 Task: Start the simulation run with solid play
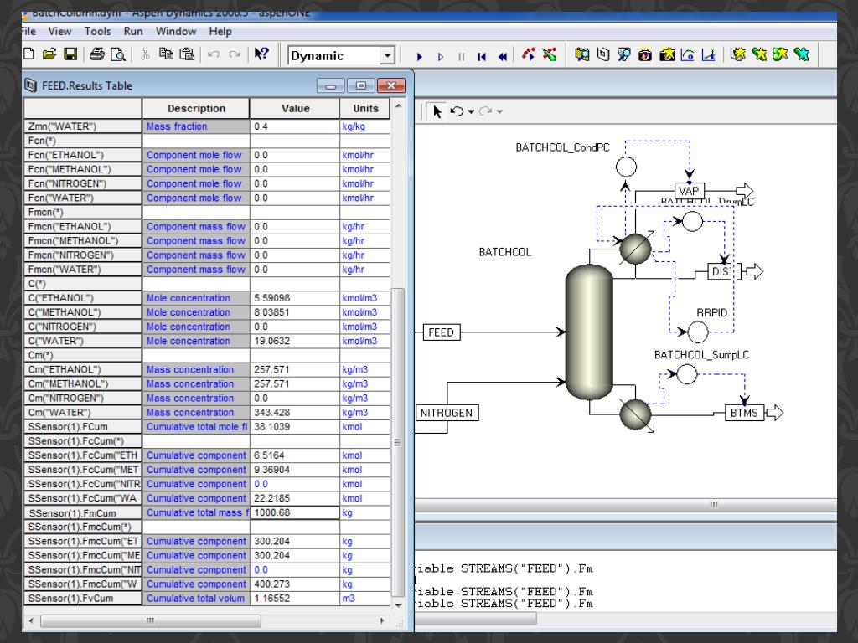pyautogui.click(x=419, y=56)
